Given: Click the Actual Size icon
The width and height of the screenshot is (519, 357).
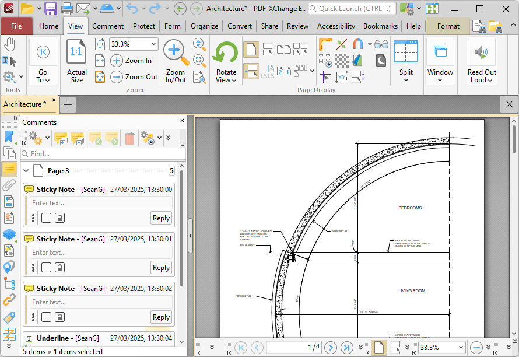Looking at the screenshot, I should (x=76, y=52).
